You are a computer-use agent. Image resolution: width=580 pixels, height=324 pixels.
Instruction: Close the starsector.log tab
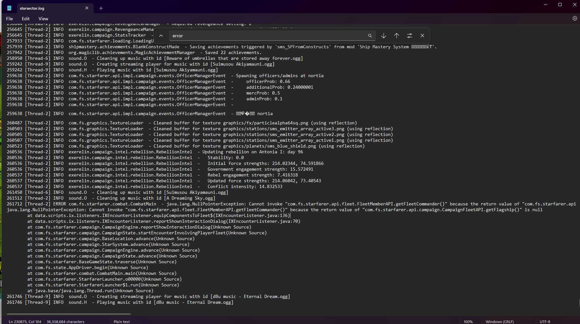coord(87,8)
